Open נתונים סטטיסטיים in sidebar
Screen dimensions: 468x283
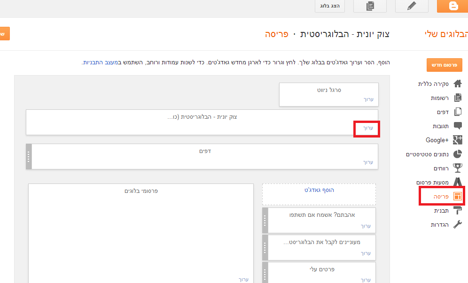pos(428,154)
